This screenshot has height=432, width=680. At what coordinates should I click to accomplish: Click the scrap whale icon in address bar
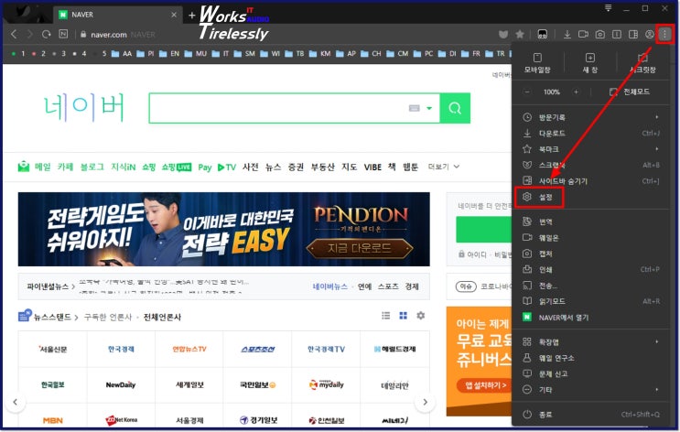[x=503, y=34]
